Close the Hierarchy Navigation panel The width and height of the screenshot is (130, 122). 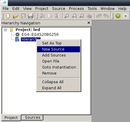(x=89, y=23)
